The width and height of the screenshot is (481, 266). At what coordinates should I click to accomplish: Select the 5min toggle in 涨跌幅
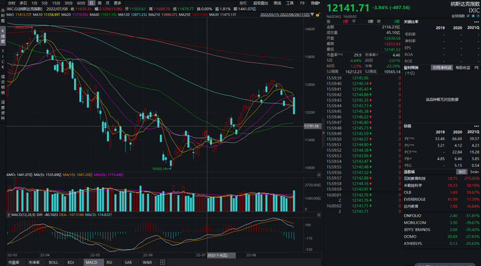(x=474, y=172)
